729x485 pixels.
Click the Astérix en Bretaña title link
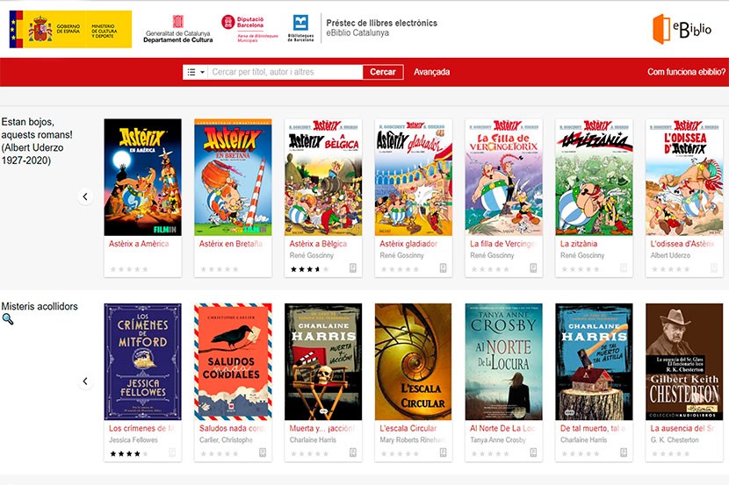pyautogui.click(x=231, y=244)
